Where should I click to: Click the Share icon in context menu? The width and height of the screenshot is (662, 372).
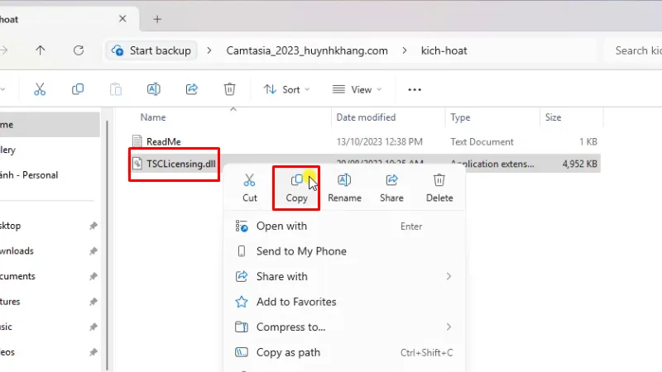(391, 180)
